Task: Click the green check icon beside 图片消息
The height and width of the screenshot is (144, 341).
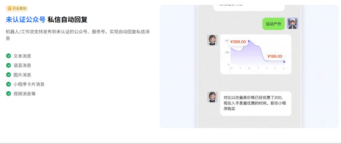Action: tap(8, 75)
